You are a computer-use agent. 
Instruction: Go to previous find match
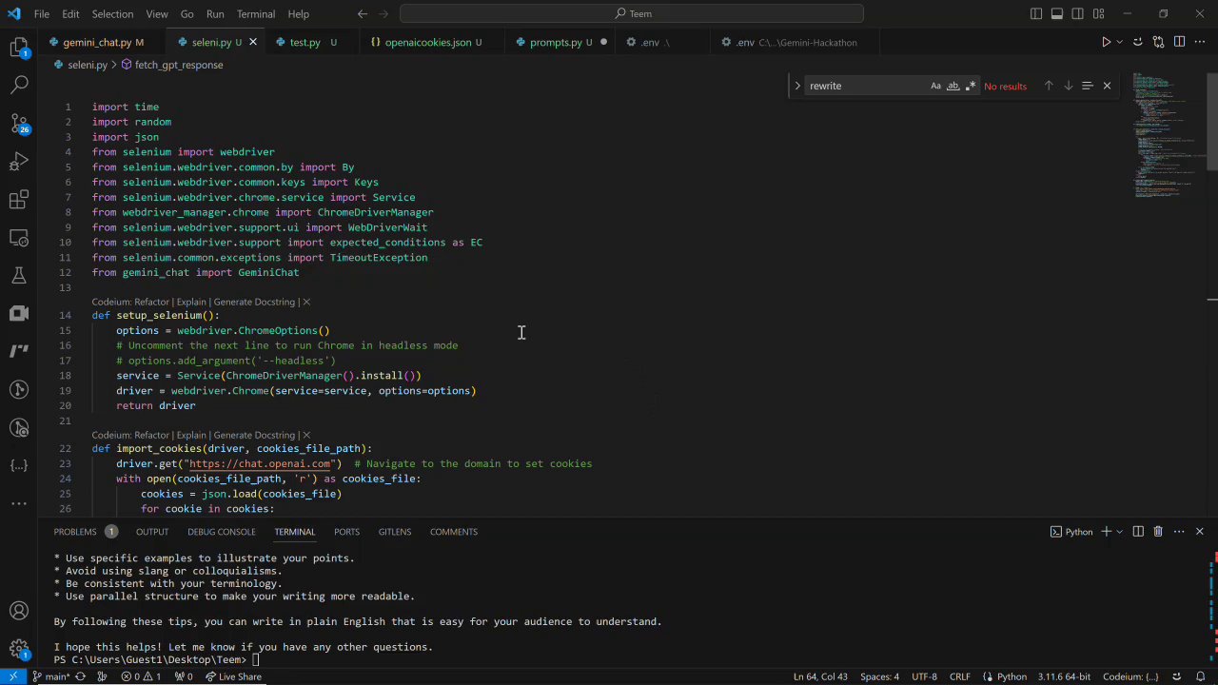tap(1049, 86)
